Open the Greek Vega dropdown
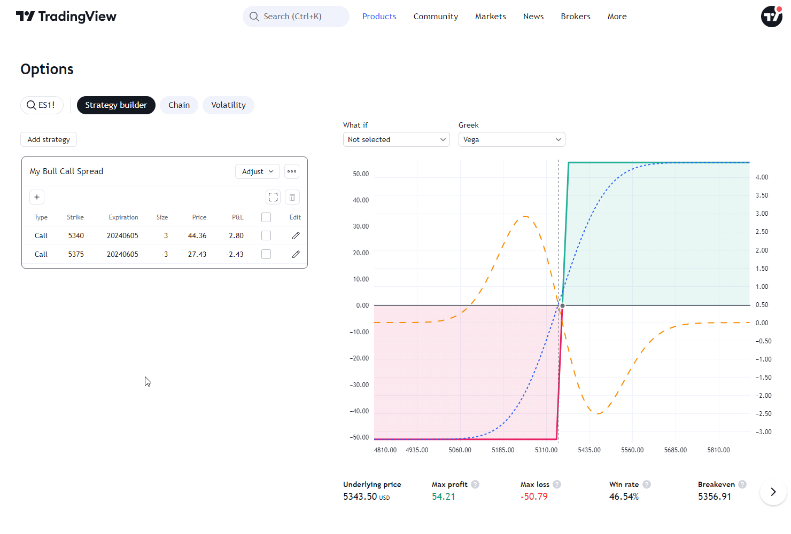This screenshot has height=534, width=791. pos(512,139)
